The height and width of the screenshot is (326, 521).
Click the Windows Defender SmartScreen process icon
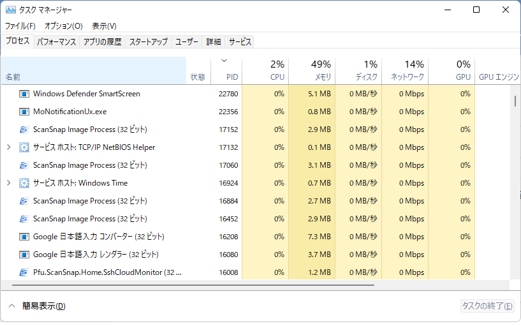click(24, 94)
